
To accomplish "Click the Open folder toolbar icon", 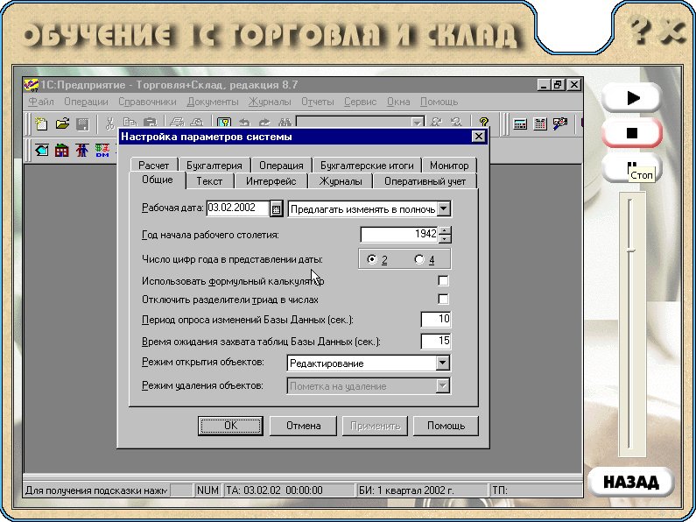I will [x=62, y=123].
